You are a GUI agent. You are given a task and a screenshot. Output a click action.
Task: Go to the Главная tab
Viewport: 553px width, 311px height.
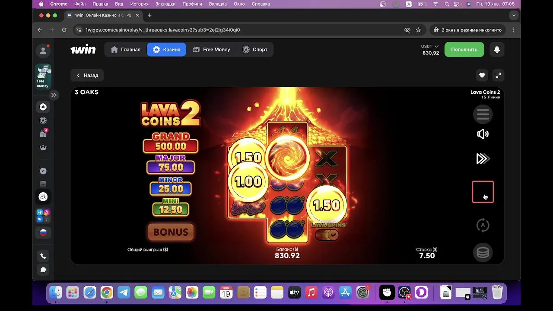pos(126,50)
